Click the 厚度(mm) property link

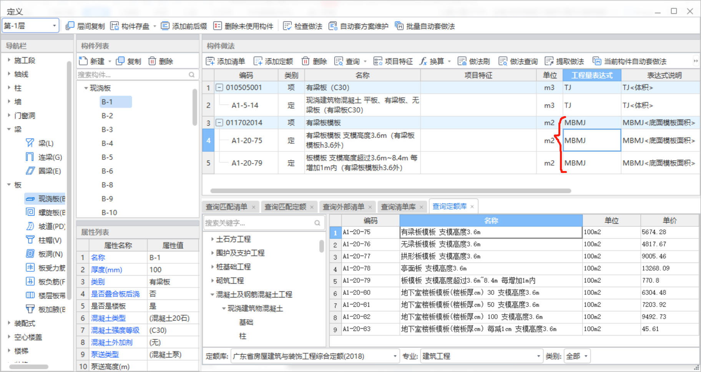click(106, 270)
